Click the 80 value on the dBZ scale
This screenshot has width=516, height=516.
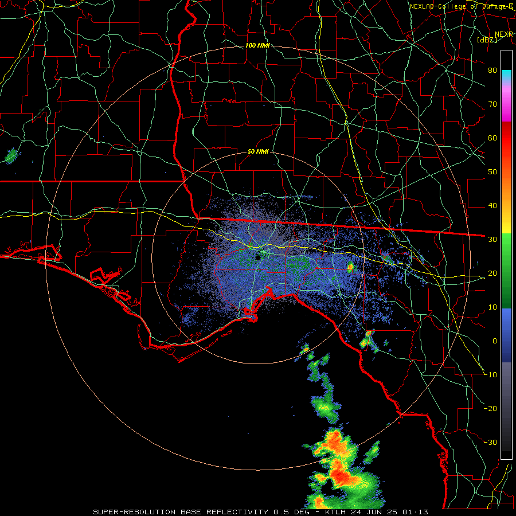[x=492, y=71]
